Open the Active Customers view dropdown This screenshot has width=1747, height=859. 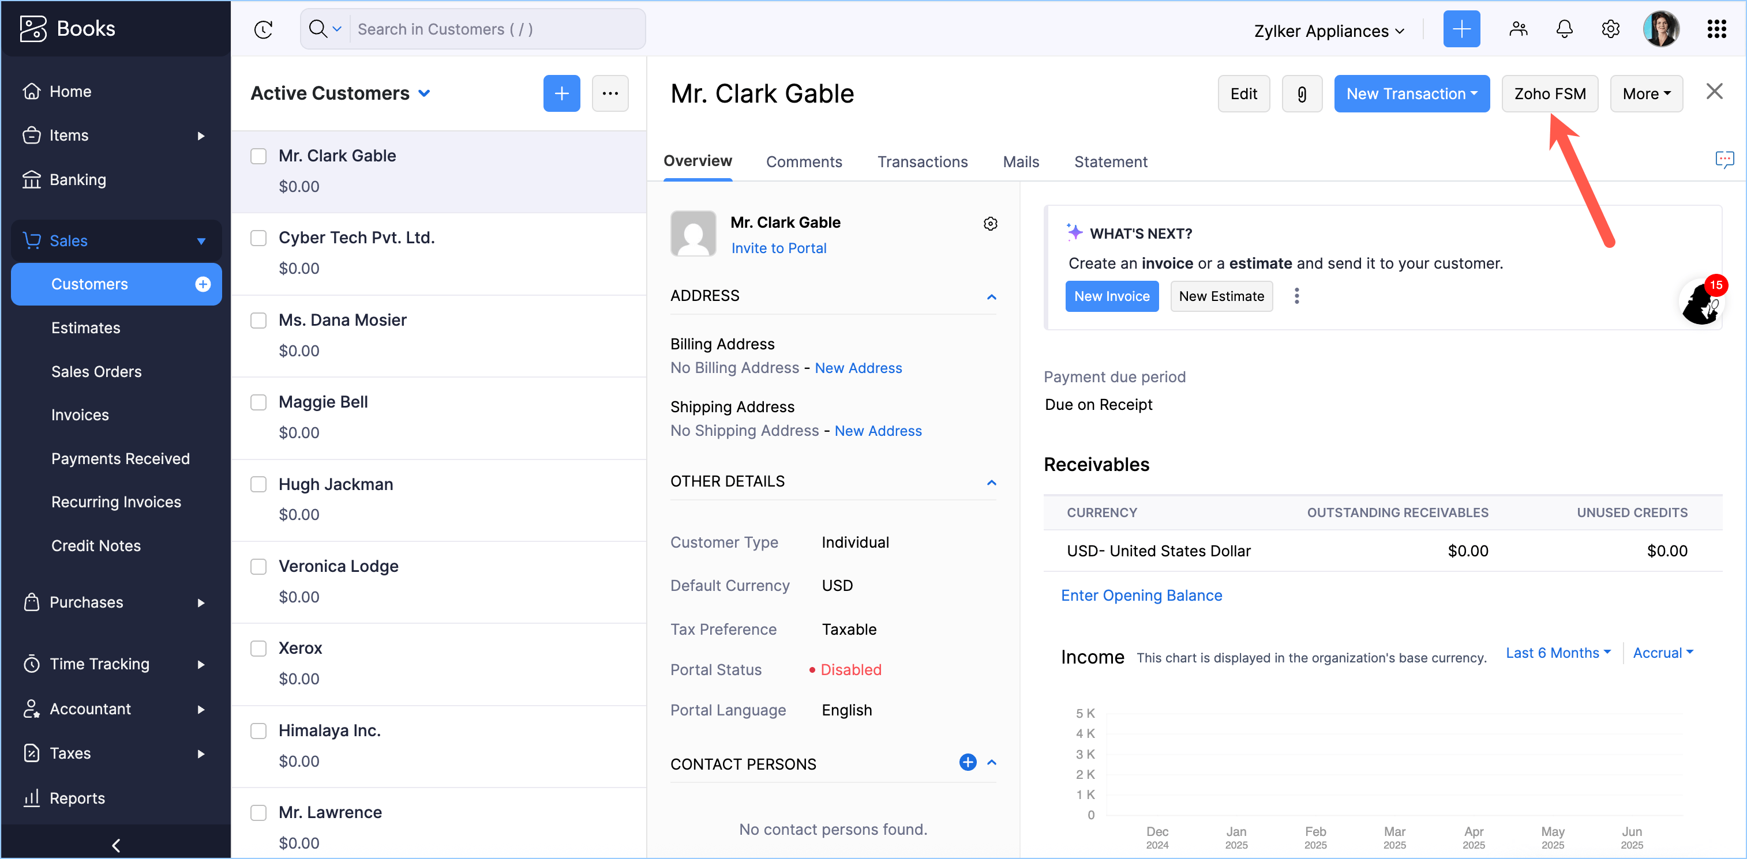(425, 93)
